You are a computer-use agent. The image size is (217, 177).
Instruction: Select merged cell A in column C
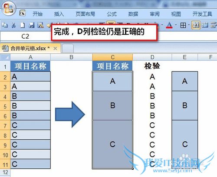(112, 81)
